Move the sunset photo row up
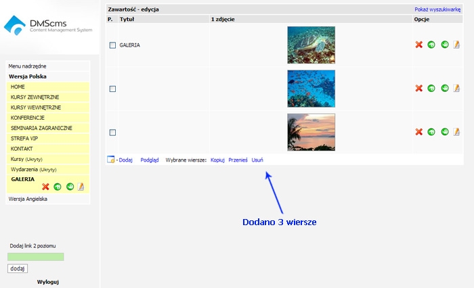Image resolution: width=474 pixels, height=288 pixels. point(431,132)
